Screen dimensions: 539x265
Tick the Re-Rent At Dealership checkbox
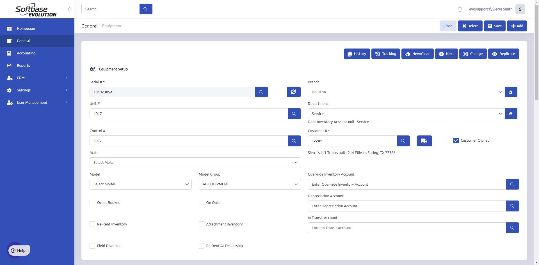pyautogui.click(x=202, y=246)
